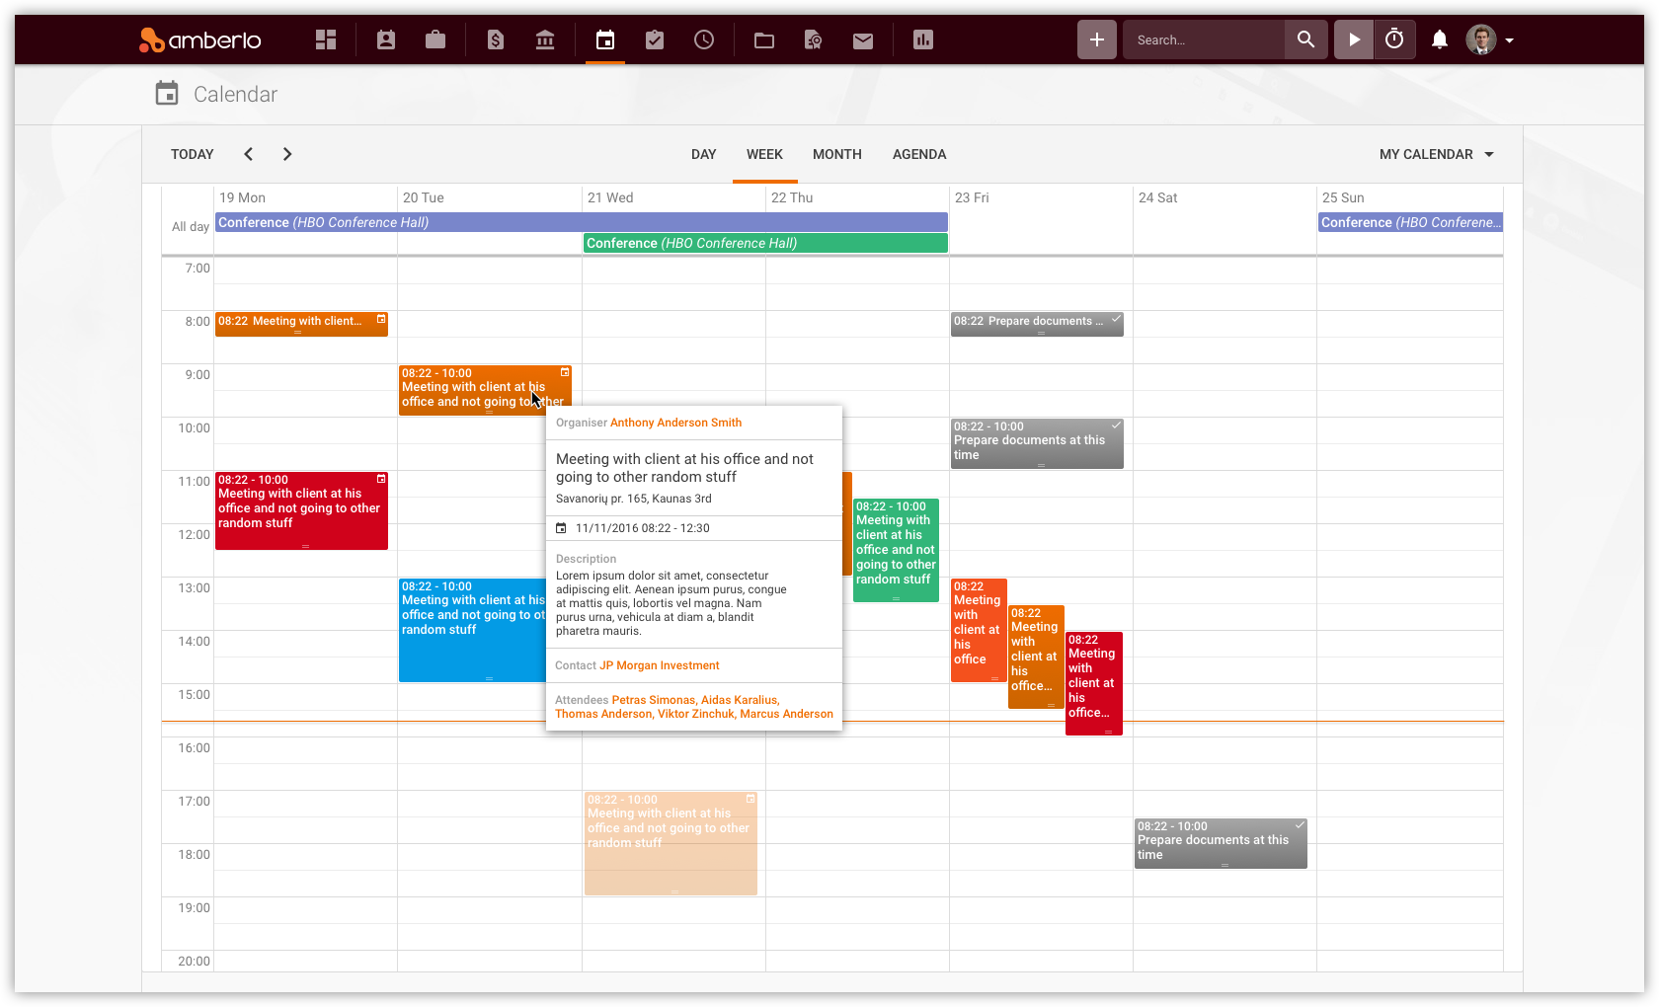Start timer with the play button

pos(1354,39)
